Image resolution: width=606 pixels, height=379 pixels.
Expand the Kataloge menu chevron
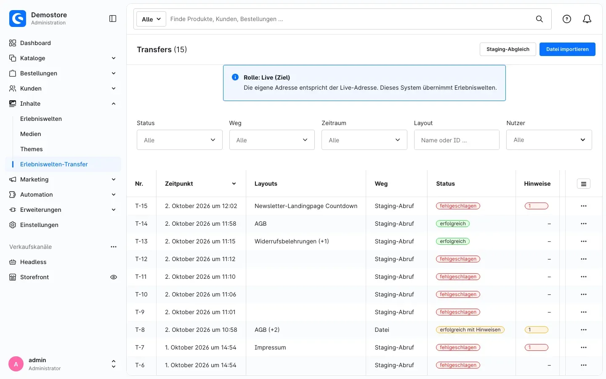[114, 58]
